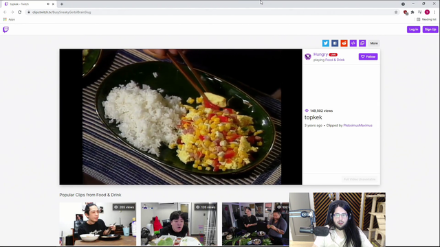Close the topkek - Twitch tab
Screen dimensions: 440x247
pos(53,4)
